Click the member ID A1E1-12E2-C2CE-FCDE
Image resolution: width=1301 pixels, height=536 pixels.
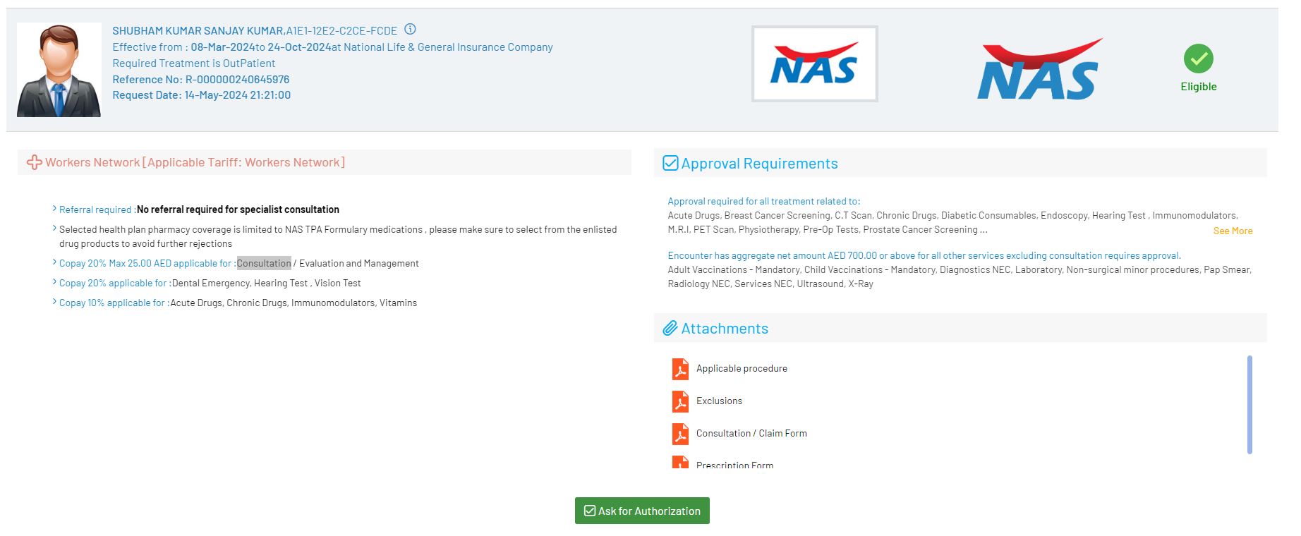[x=341, y=31]
